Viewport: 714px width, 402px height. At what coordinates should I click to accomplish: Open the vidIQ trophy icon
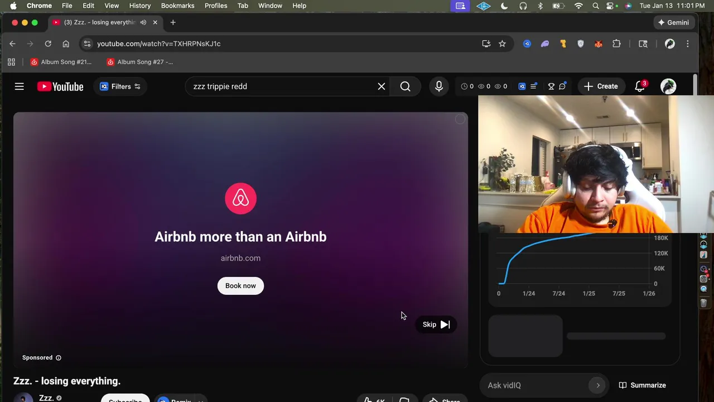[x=551, y=87]
